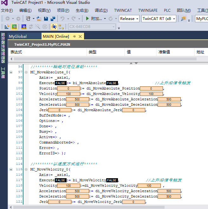Image resolution: width=208 pixels, height=209 pixels.
Task: Click the green start attach play icon
Action: 87,18
